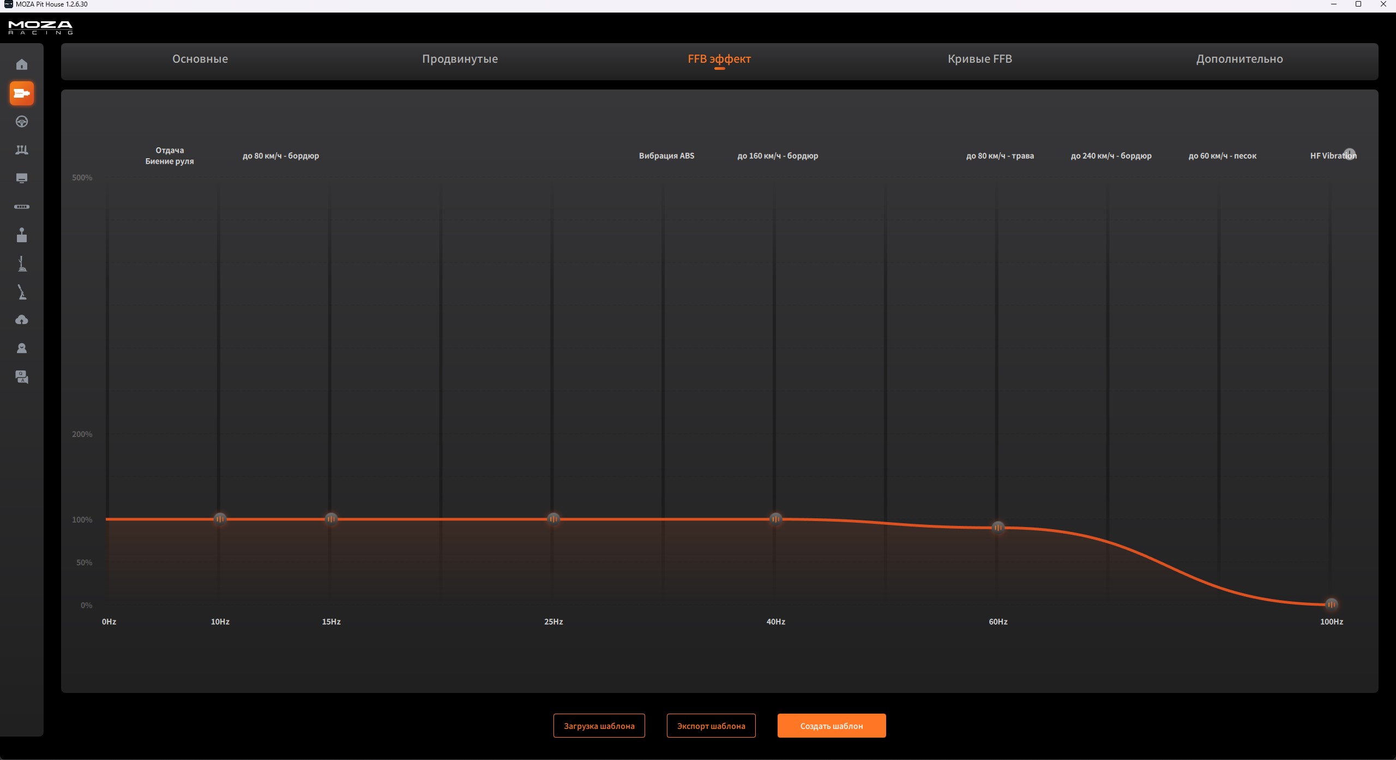The width and height of the screenshot is (1396, 760).
Task: Click the Отдача Биение руля label
Action: [x=170, y=155]
